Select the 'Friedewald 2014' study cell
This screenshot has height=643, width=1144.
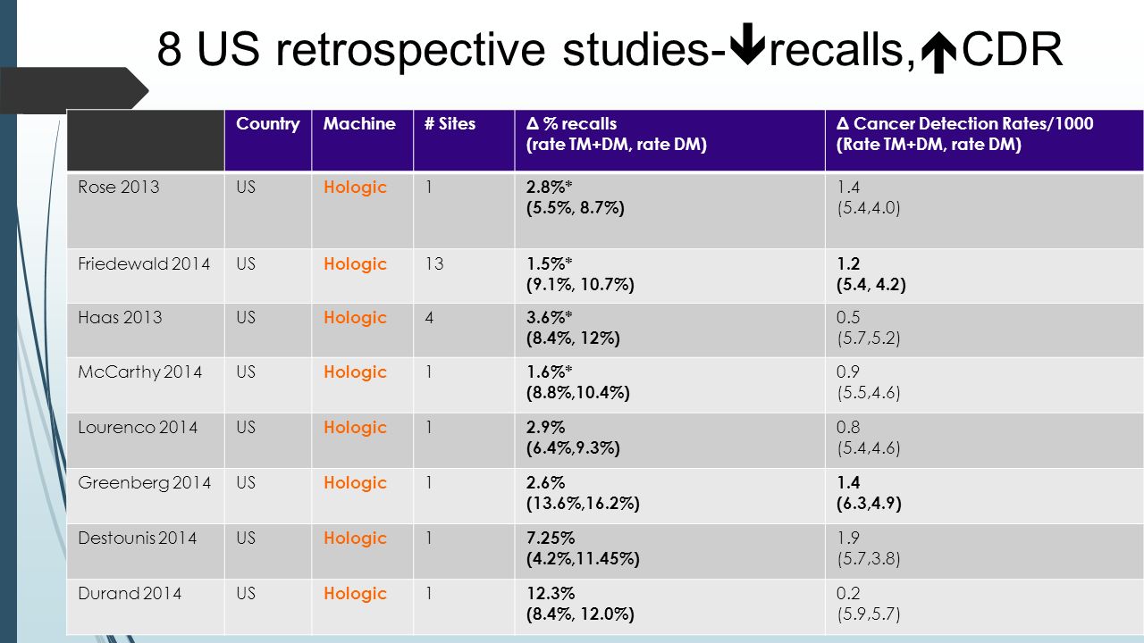[146, 276]
